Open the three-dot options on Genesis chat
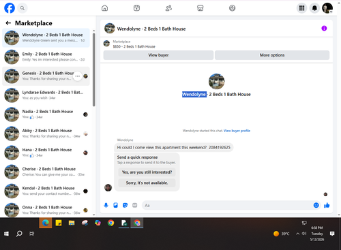Screen dimensions: 341x250 click(x=78, y=76)
